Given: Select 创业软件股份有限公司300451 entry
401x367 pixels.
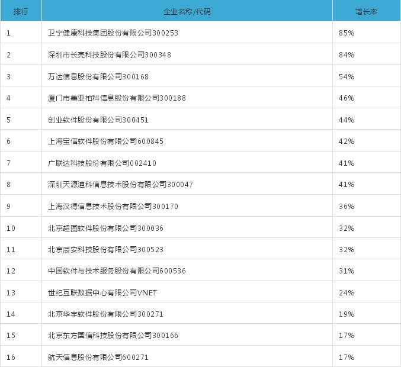Looking at the screenshot, I should (x=98, y=120).
